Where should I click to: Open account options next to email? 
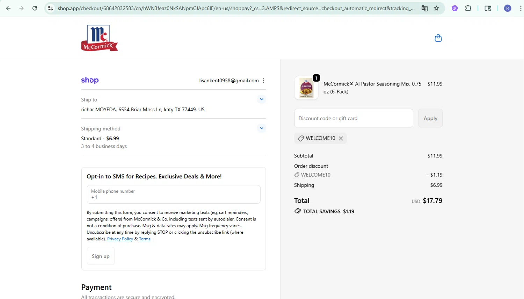click(263, 81)
